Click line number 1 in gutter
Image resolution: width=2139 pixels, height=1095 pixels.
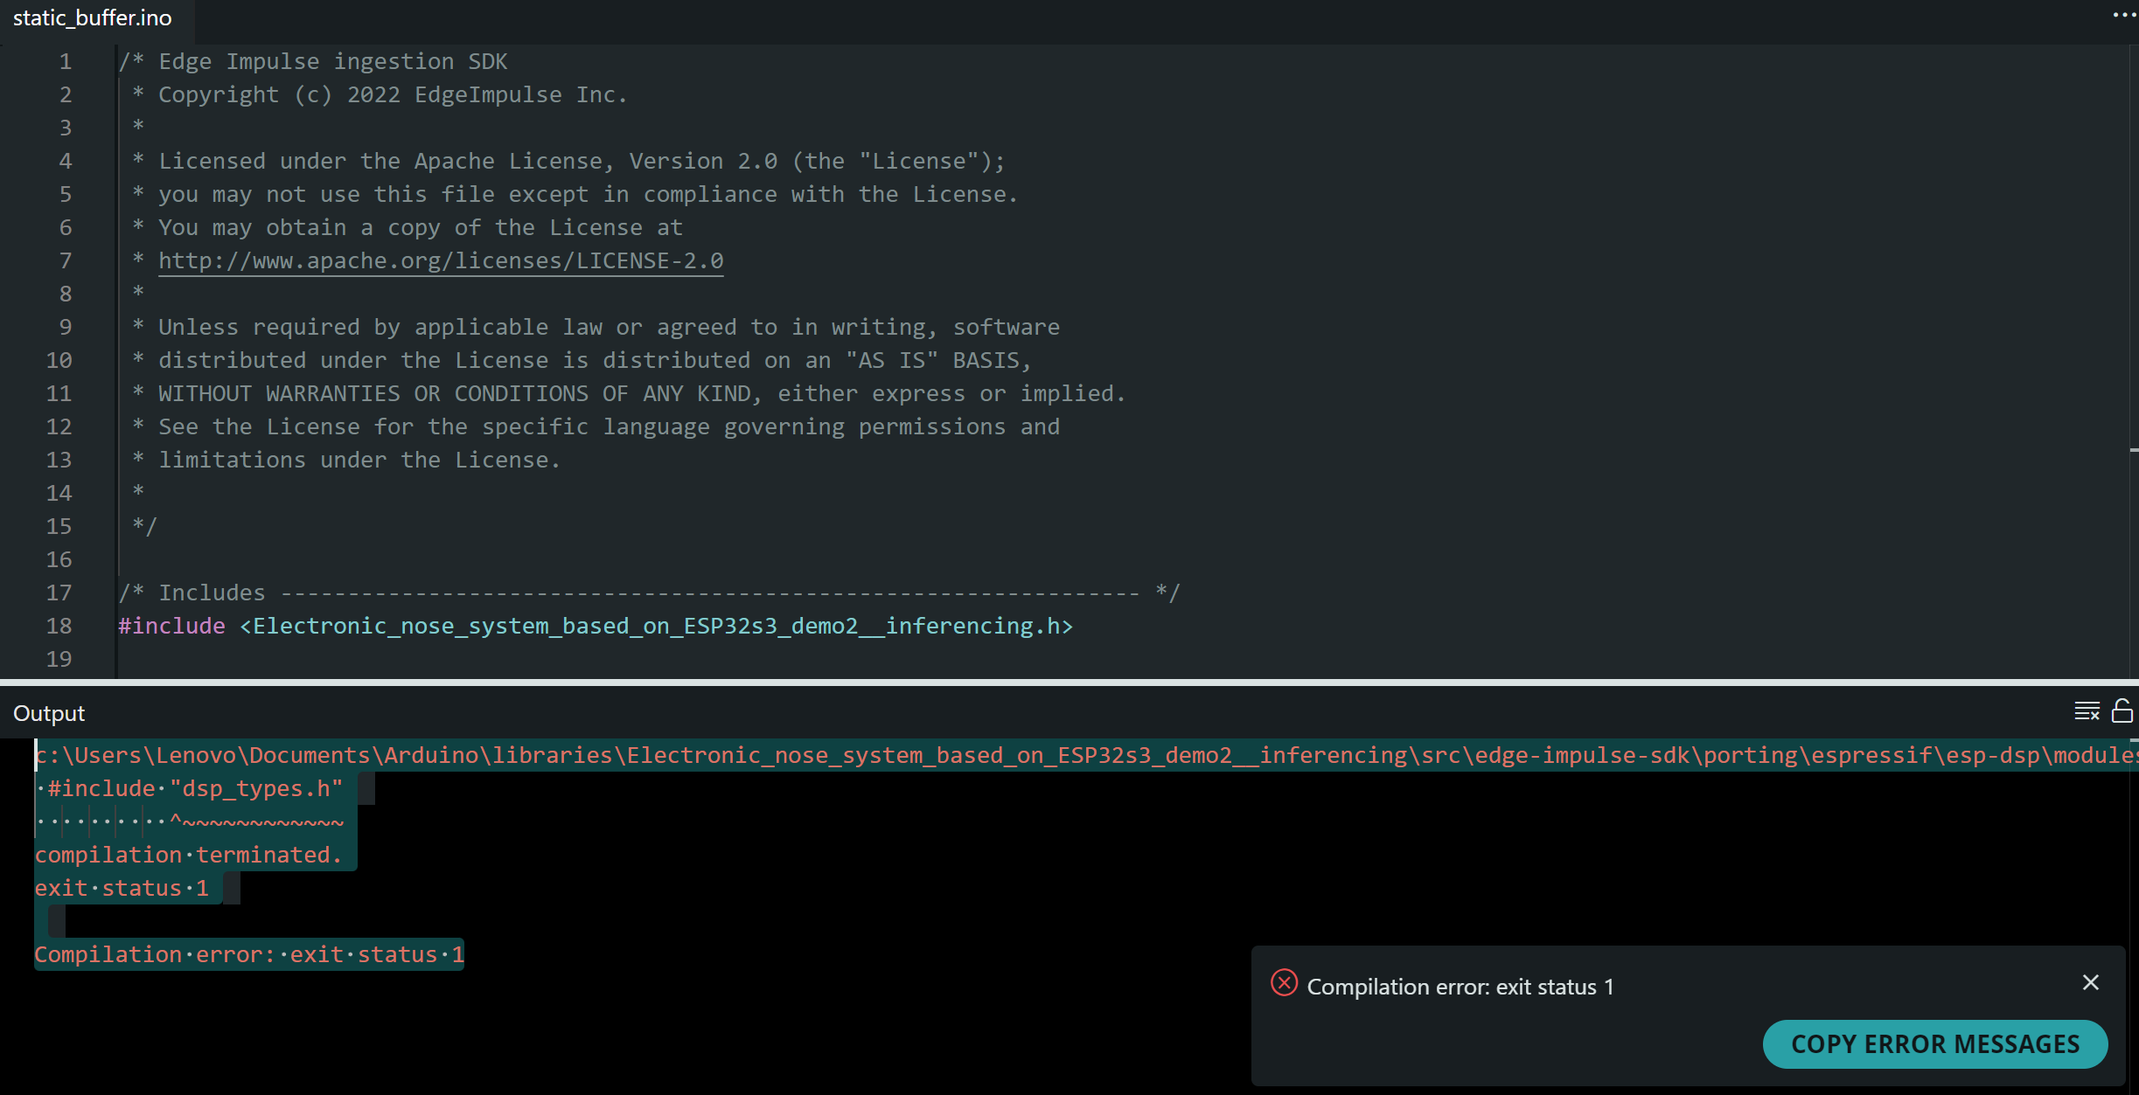65,61
